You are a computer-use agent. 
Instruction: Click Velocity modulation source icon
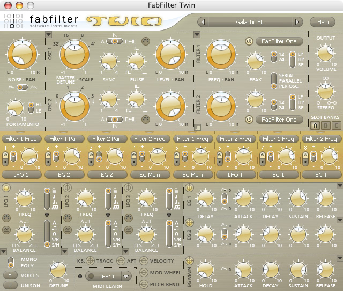click(144, 261)
